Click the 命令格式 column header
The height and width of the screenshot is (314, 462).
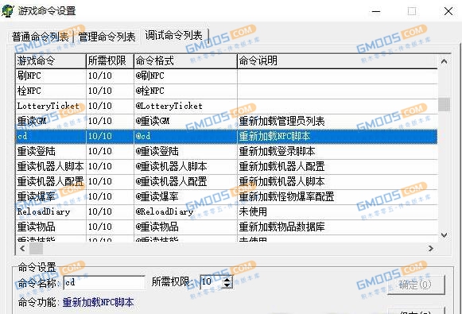tap(185, 61)
